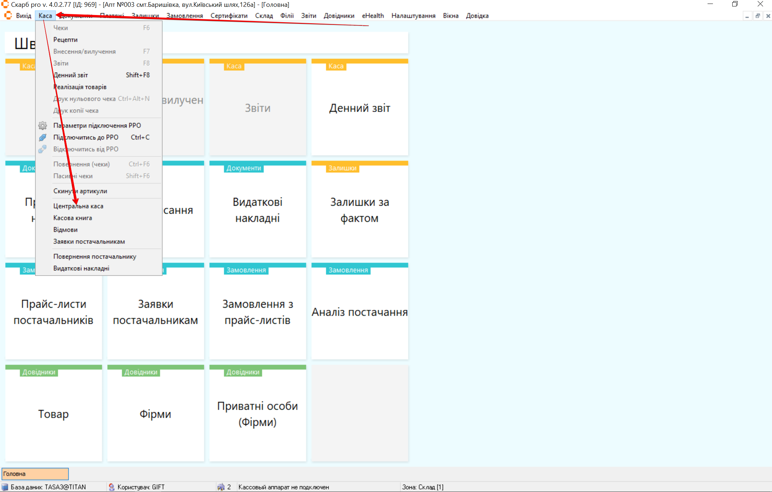
Task: Choose Рецепти in the dropdown menu
Action: 65,40
